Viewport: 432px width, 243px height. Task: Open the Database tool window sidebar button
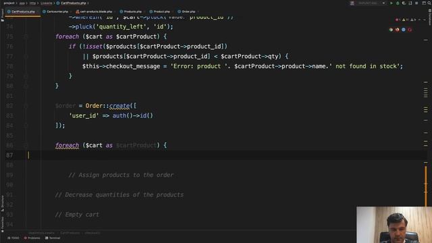[x=430, y=17]
